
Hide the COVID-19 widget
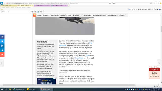click(x=152, y=67)
